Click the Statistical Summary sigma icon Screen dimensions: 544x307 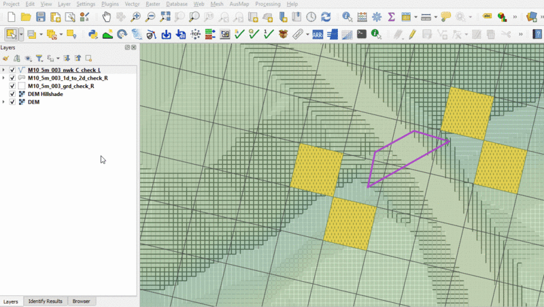tap(392, 16)
